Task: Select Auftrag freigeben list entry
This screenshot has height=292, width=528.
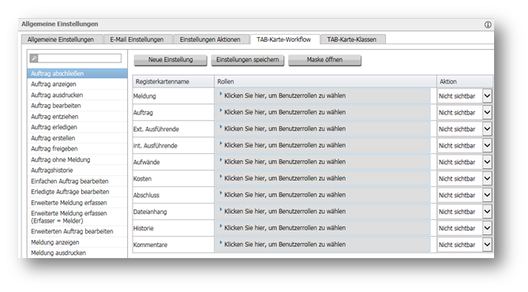Action: [x=77, y=149]
